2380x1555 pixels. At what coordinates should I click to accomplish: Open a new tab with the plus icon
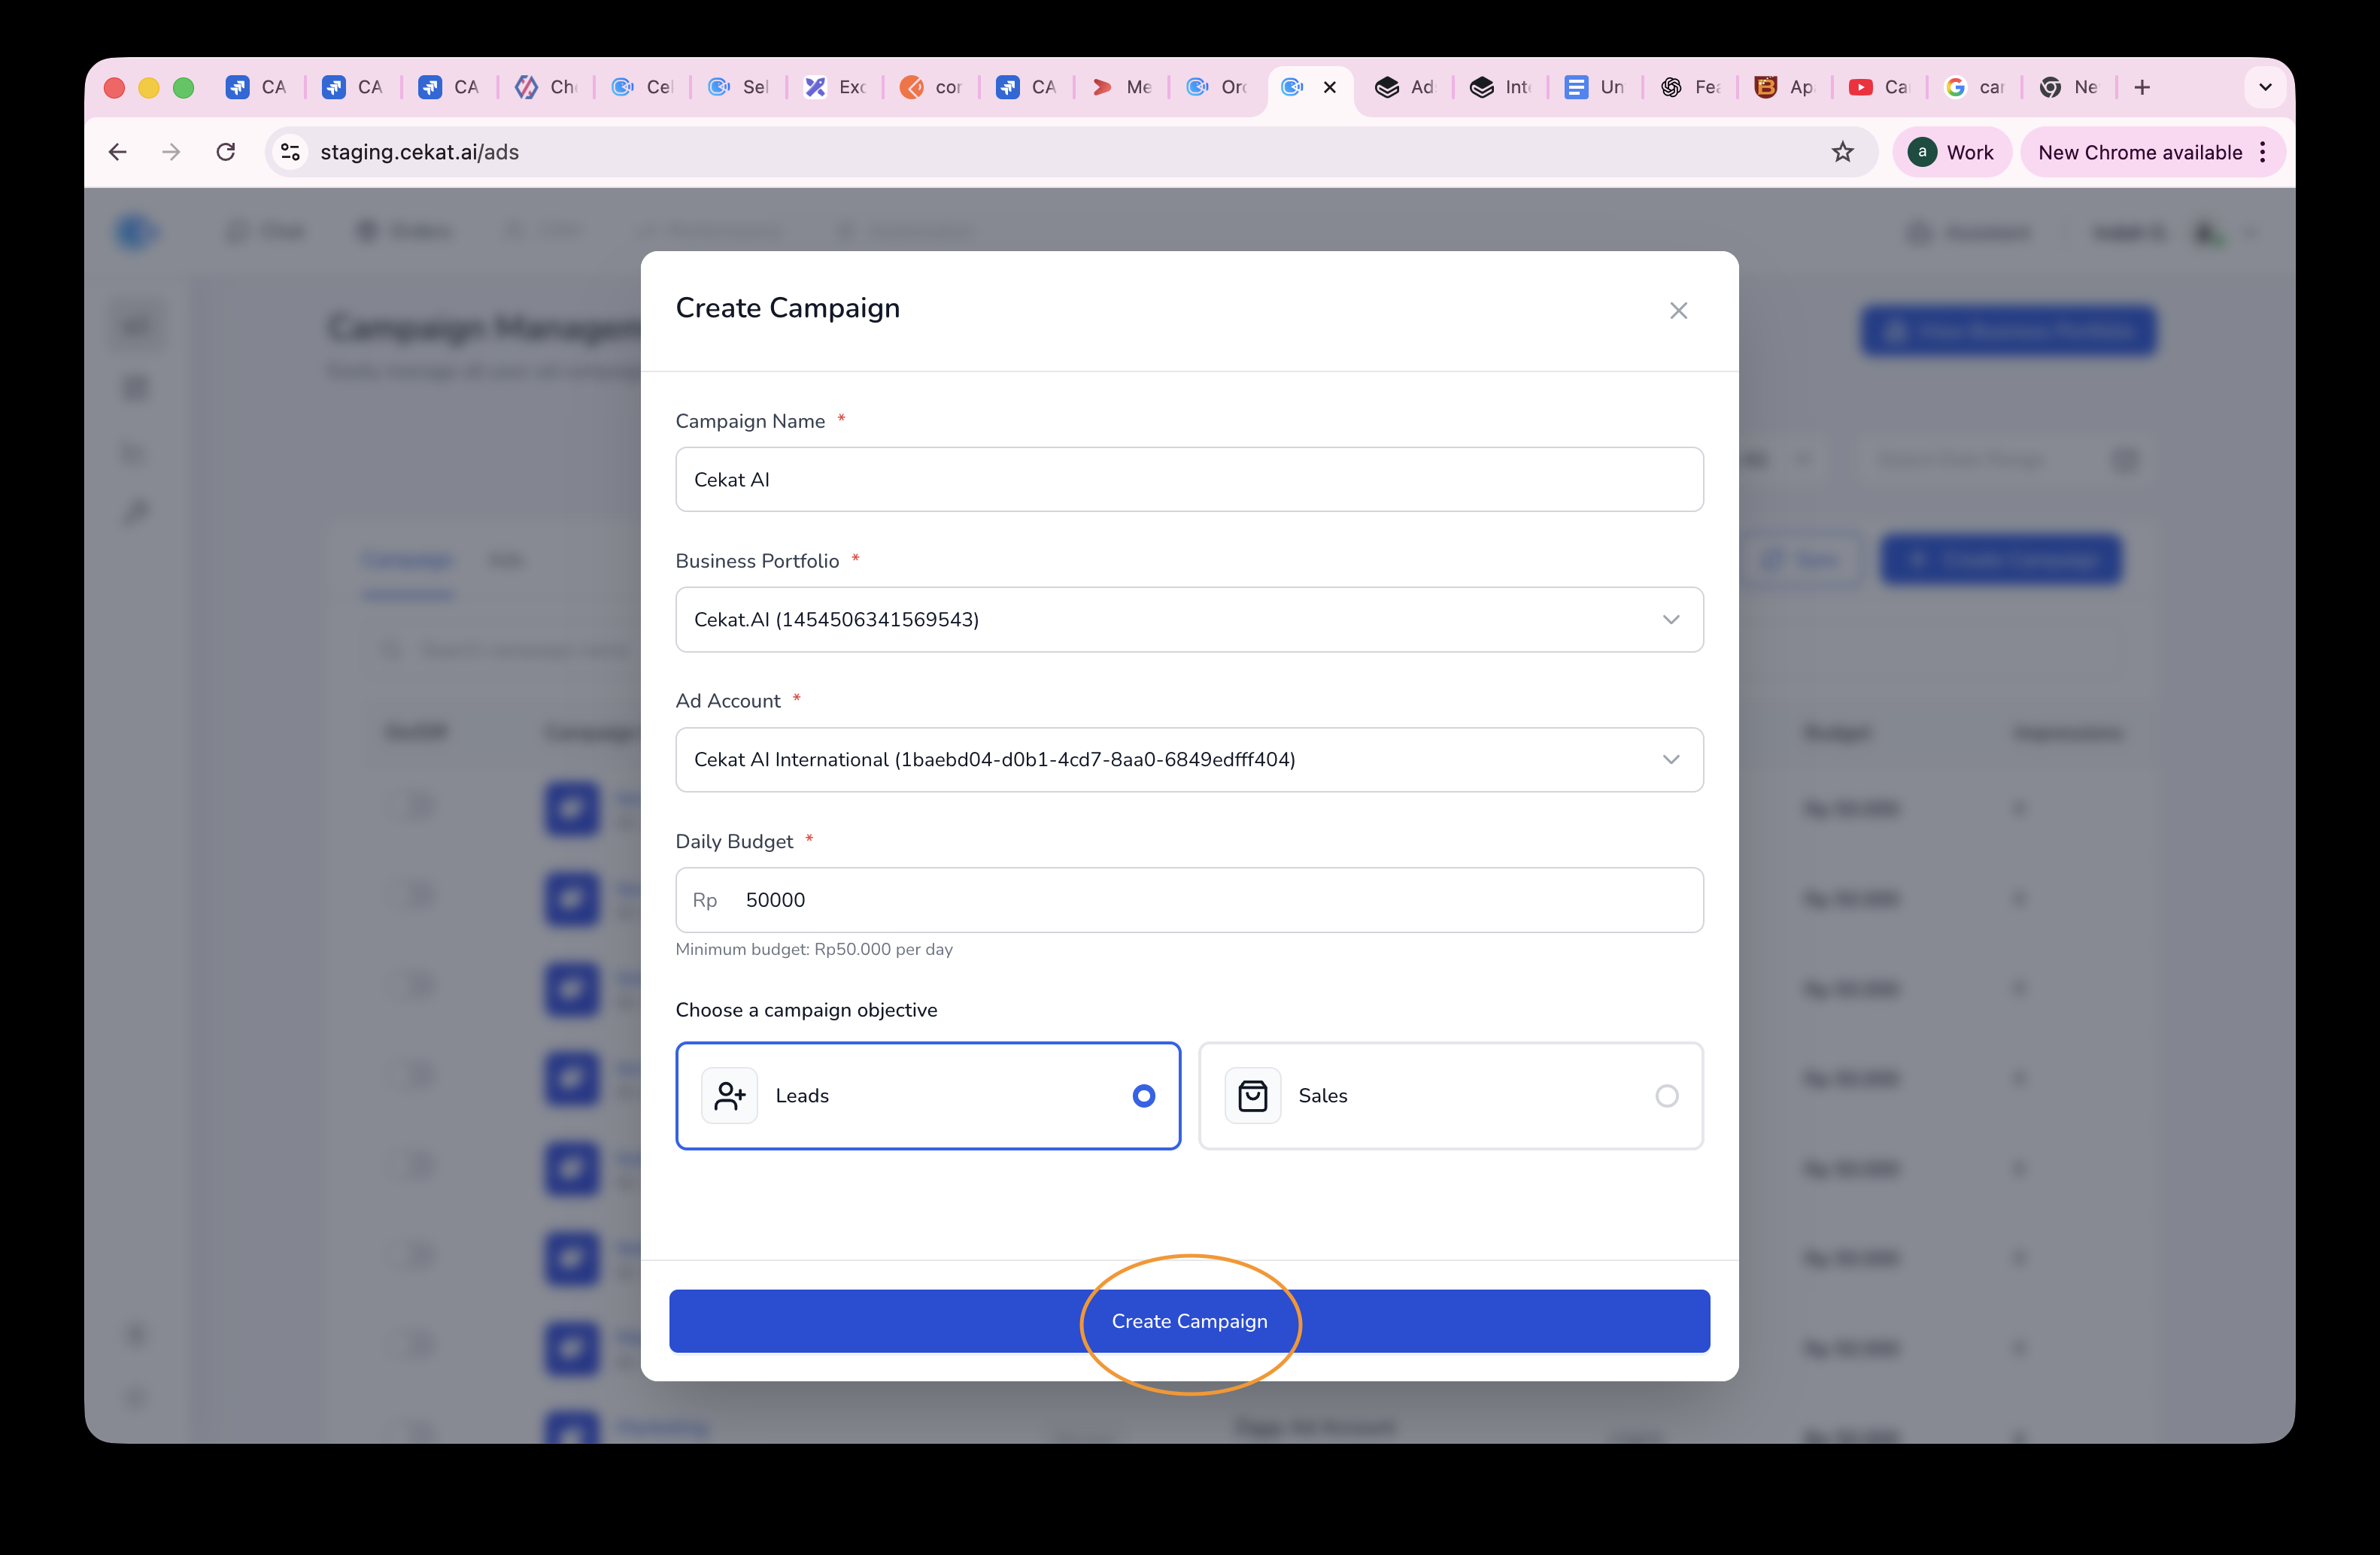pyautogui.click(x=2142, y=88)
